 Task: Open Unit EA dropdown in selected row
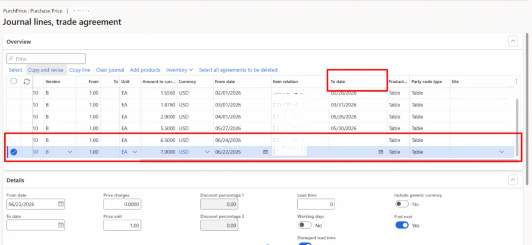[x=135, y=152]
